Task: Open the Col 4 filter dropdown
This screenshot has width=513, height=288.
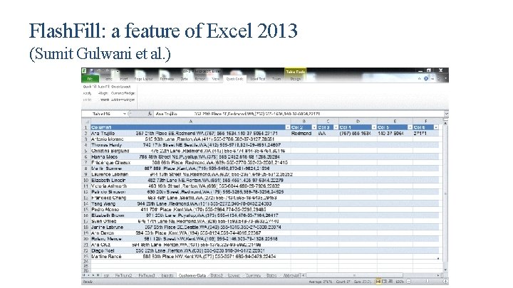Action: 373,127
